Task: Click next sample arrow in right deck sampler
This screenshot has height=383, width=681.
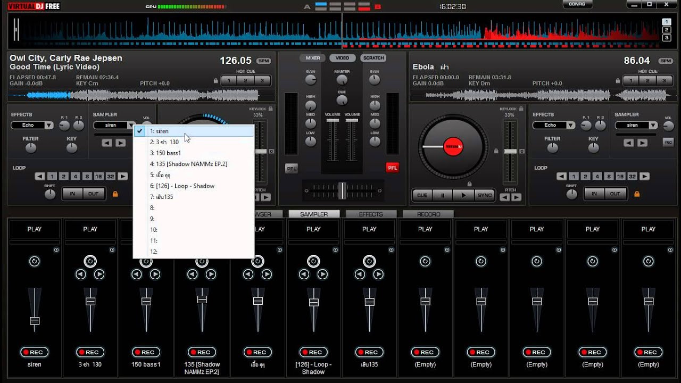Action: [x=643, y=143]
